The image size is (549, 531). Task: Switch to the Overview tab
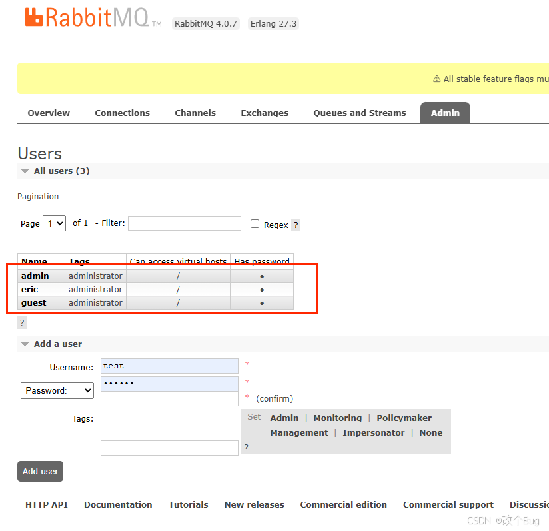pos(48,113)
